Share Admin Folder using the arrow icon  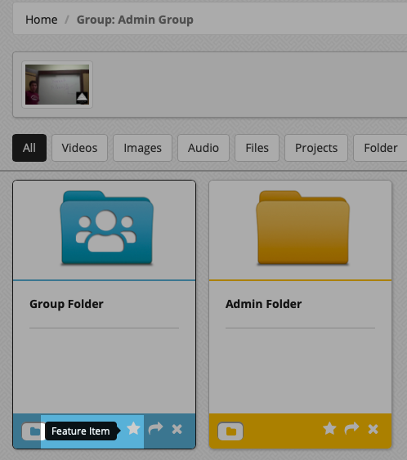[x=351, y=429]
